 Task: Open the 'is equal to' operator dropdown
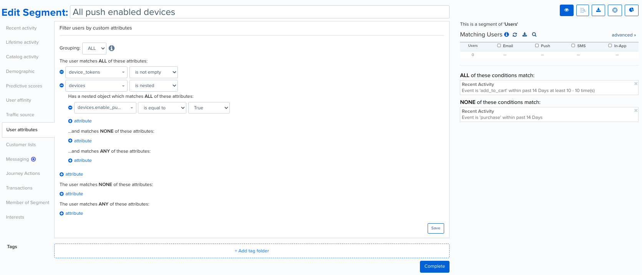click(x=162, y=108)
